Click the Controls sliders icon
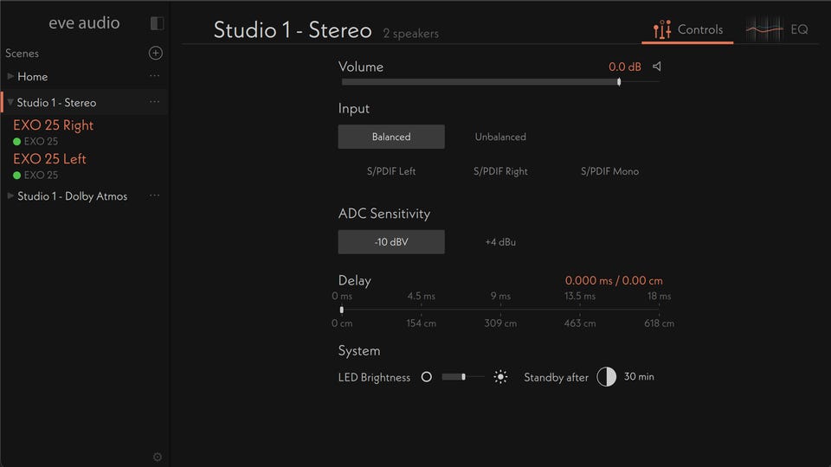 point(662,29)
